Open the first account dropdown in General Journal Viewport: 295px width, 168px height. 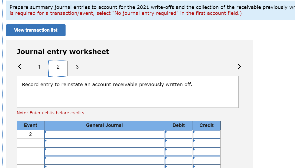click(104, 134)
